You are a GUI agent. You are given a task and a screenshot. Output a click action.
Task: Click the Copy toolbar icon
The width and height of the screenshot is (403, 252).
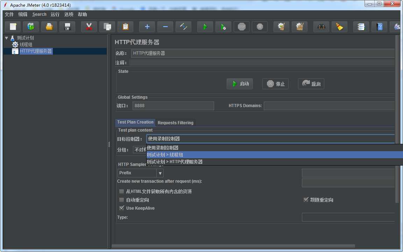pyautogui.click(x=107, y=27)
